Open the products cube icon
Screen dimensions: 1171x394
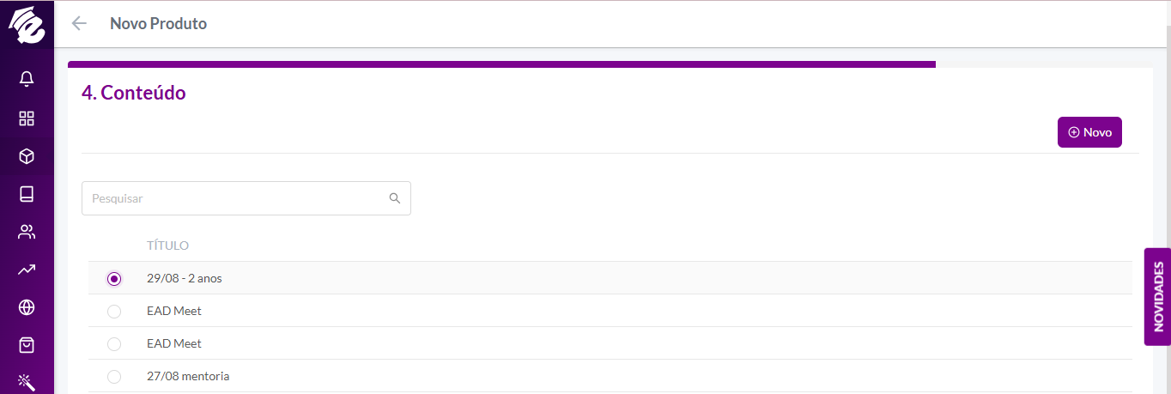(27, 156)
